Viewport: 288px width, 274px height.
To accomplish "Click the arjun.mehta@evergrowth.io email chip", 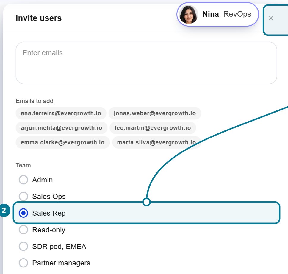I will coord(62,128).
